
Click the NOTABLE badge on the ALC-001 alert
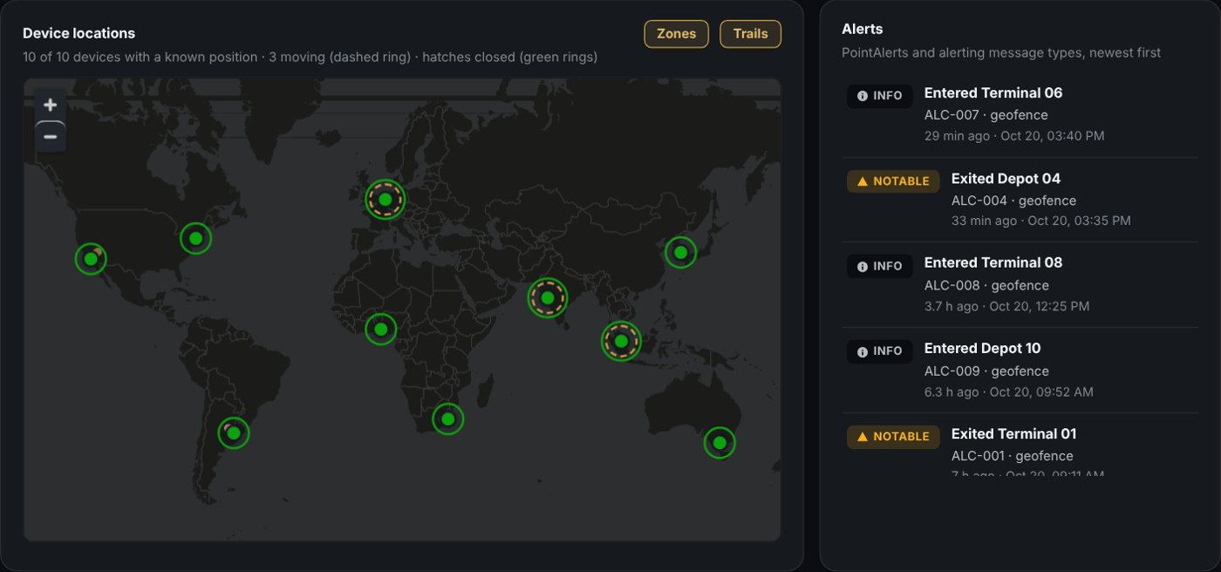pos(893,437)
